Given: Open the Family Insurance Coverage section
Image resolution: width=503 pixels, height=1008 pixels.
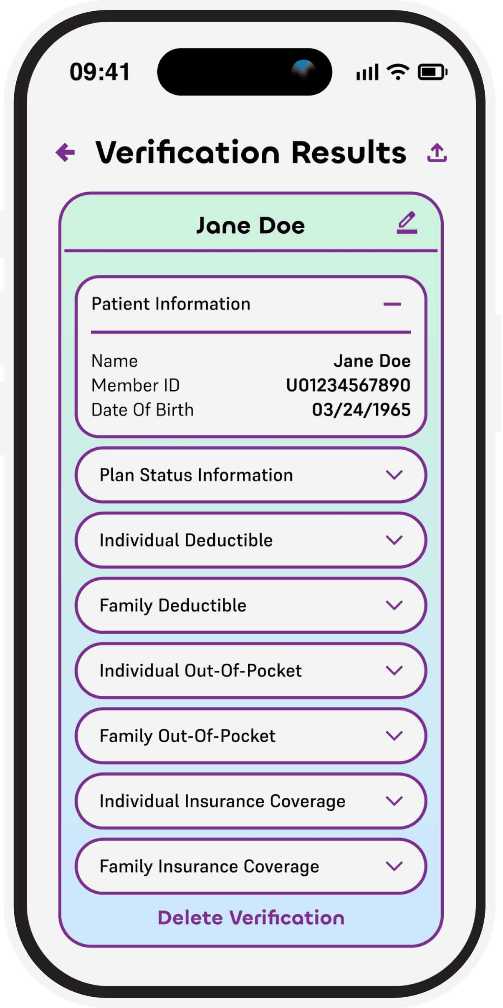Looking at the screenshot, I should pos(251,866).
